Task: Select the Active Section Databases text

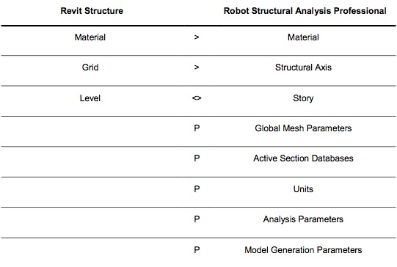Action: 303,158
